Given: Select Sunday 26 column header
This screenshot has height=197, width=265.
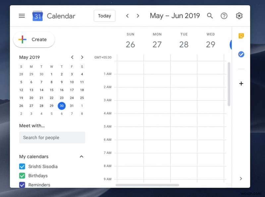Looking at the screenshot, I should tap(131, 41).
